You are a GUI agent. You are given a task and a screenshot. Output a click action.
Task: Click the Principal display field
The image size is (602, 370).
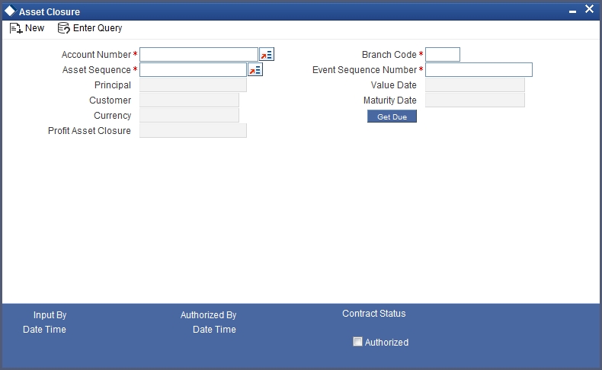coord(193,85)
